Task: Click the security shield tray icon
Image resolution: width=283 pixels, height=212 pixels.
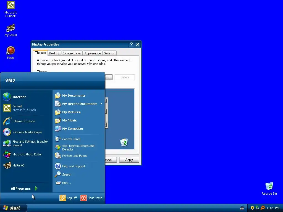Action: coord(252,208)
